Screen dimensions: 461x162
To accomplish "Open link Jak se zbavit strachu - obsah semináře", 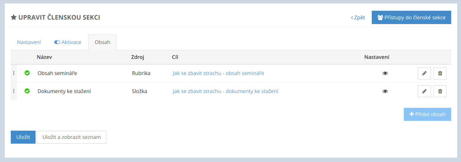I will click(218, 73).
